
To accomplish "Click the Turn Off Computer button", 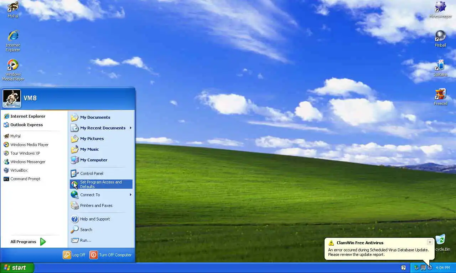I will (110, 255).
